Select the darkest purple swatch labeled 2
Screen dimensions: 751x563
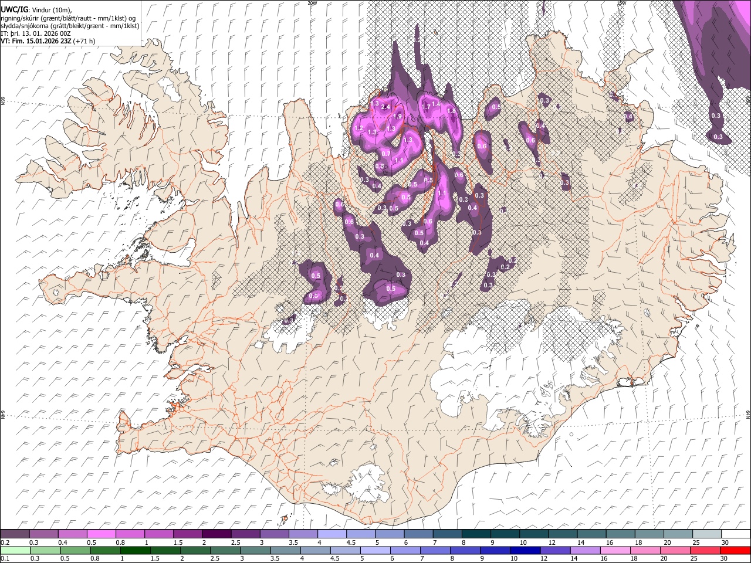(x=216, y=534)
